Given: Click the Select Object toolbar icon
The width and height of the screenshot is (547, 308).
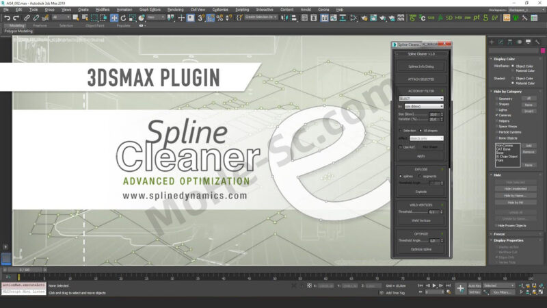Looking at the screenshot, I should tap(76, 18).
